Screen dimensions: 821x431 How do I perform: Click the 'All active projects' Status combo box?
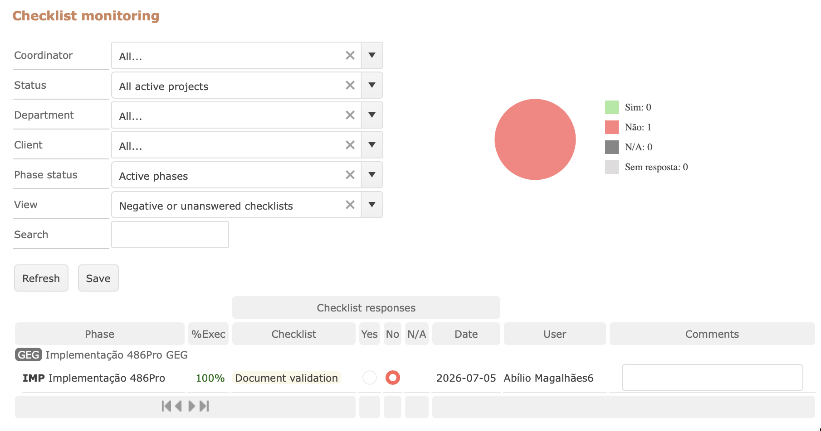247,85
